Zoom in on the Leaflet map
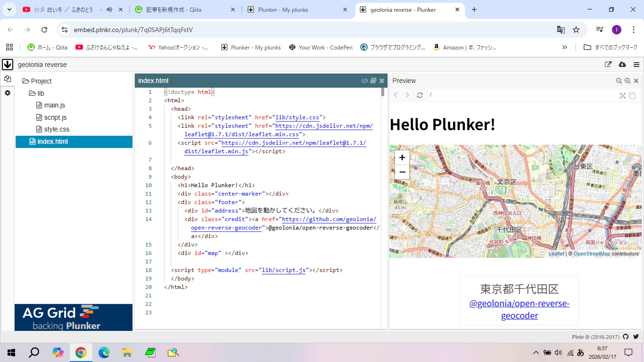The width and height of the screenshot is (644, 362). 402,157
